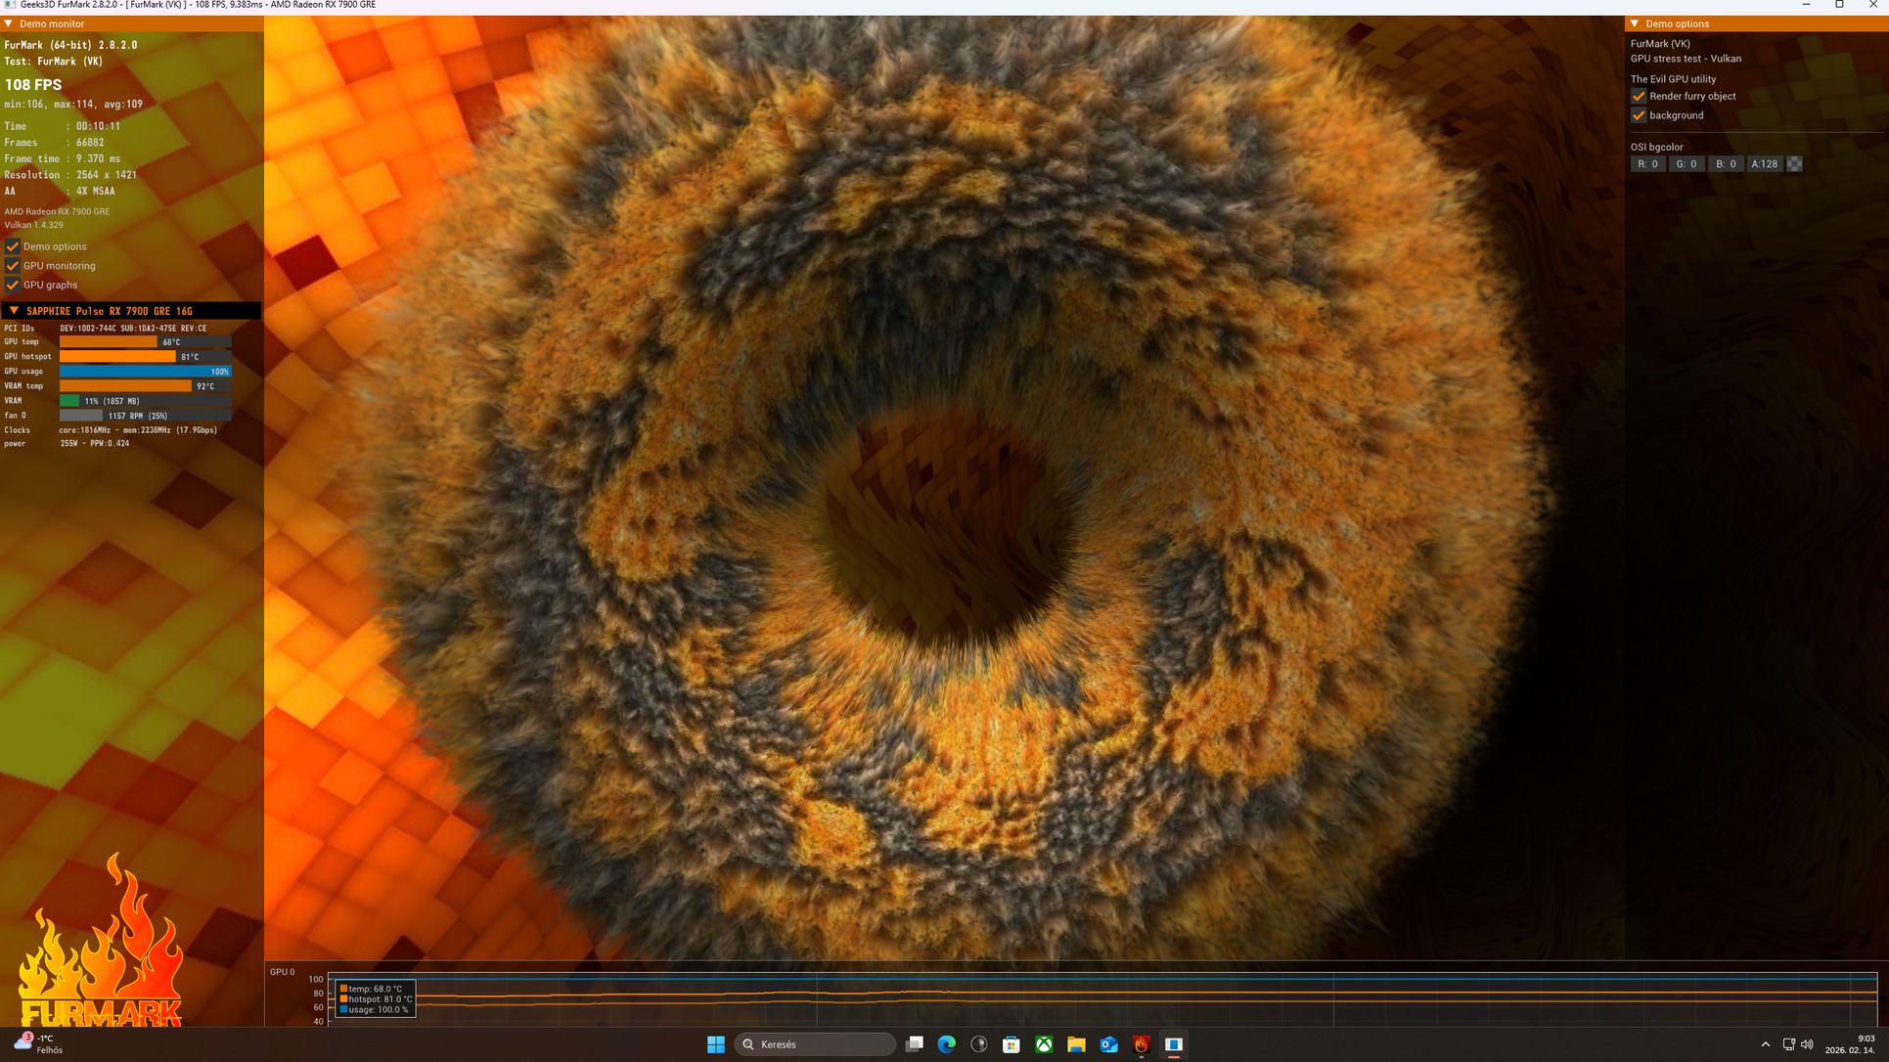Disable the GPU graphs checkbox

coord(13,285)
